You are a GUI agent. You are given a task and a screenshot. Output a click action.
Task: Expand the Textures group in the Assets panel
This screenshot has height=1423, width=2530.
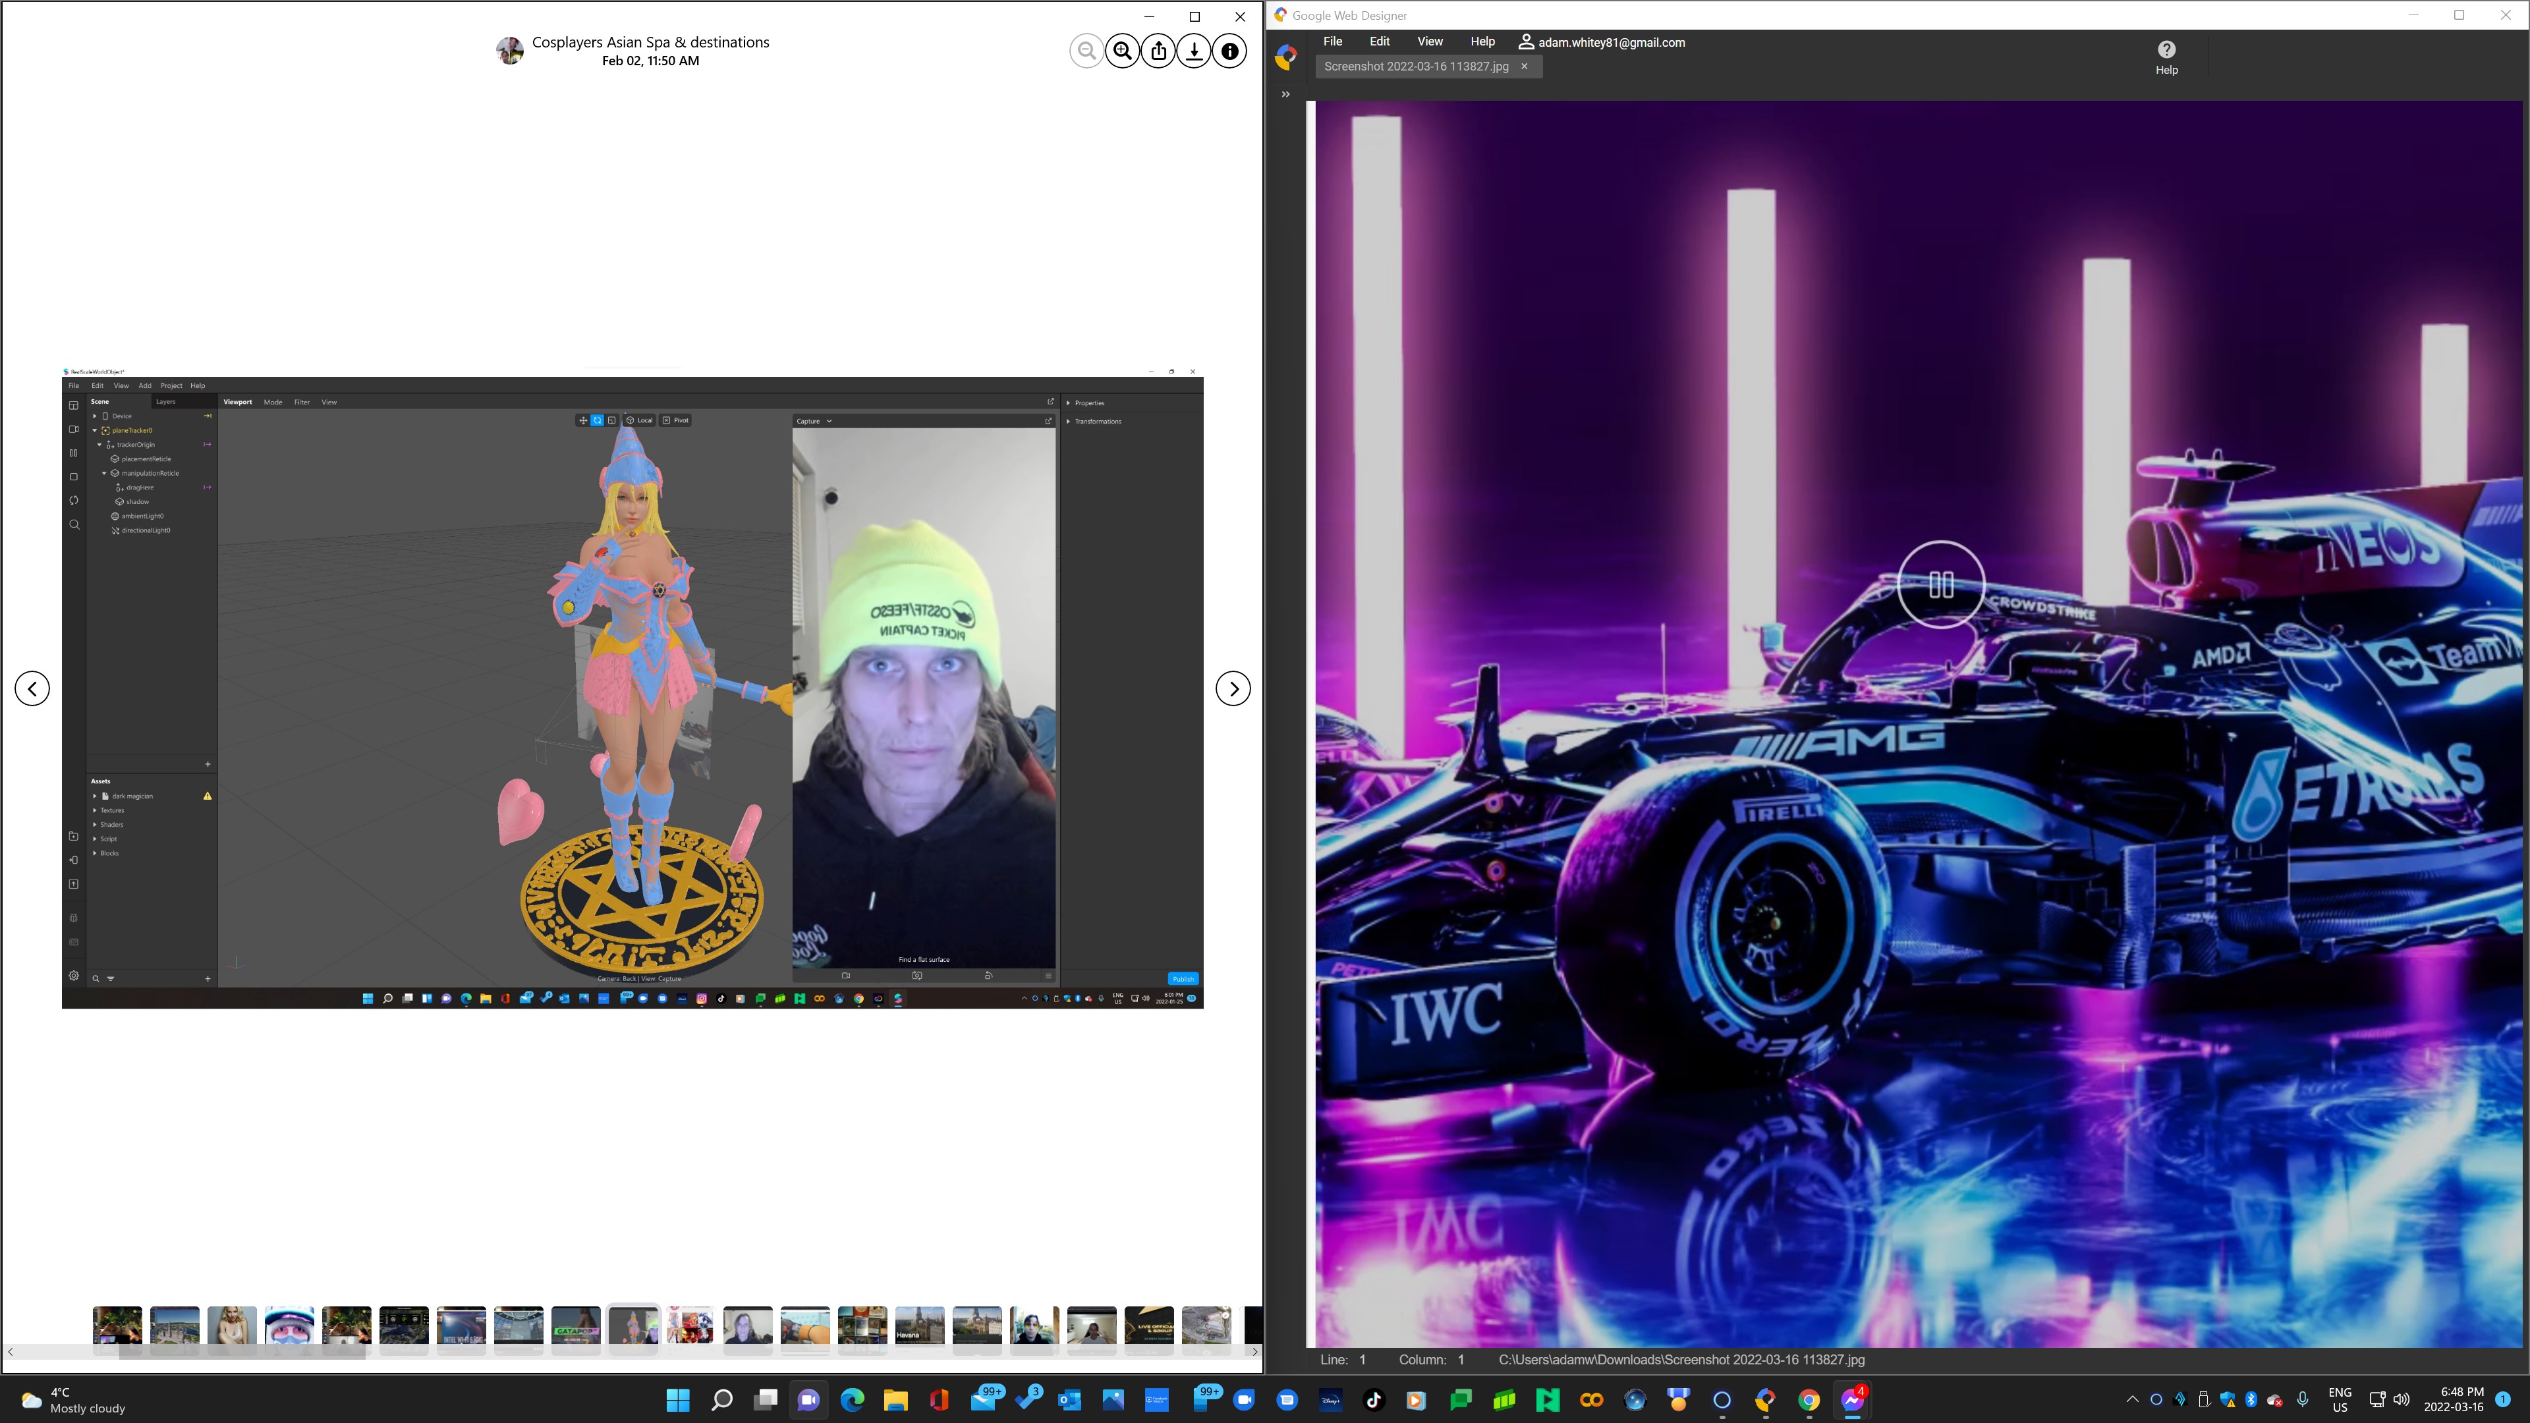pyautogui.click(x=96, y=810)
